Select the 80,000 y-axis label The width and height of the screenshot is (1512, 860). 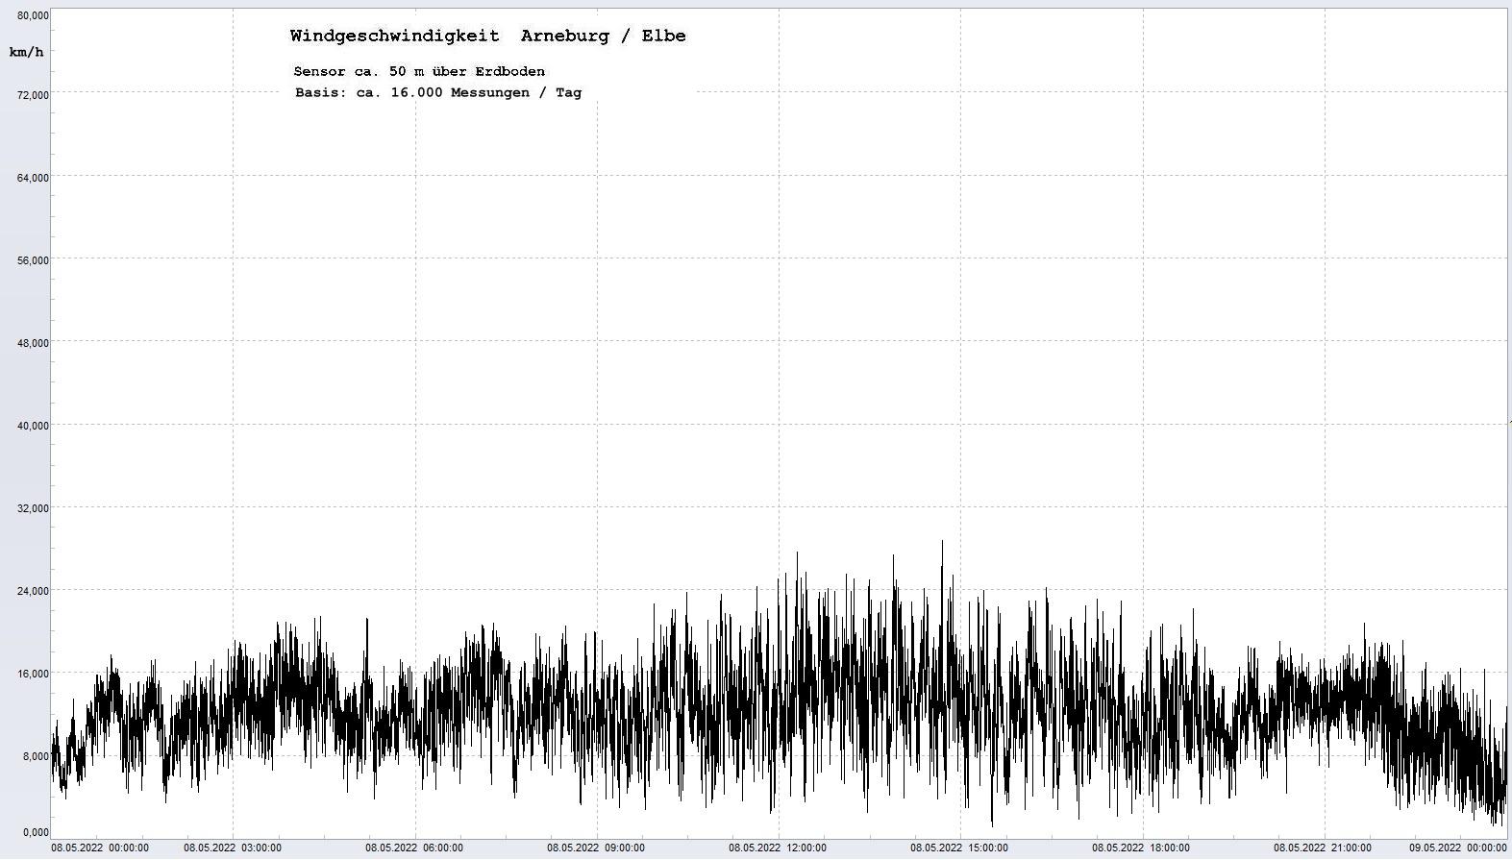point(33,15)
